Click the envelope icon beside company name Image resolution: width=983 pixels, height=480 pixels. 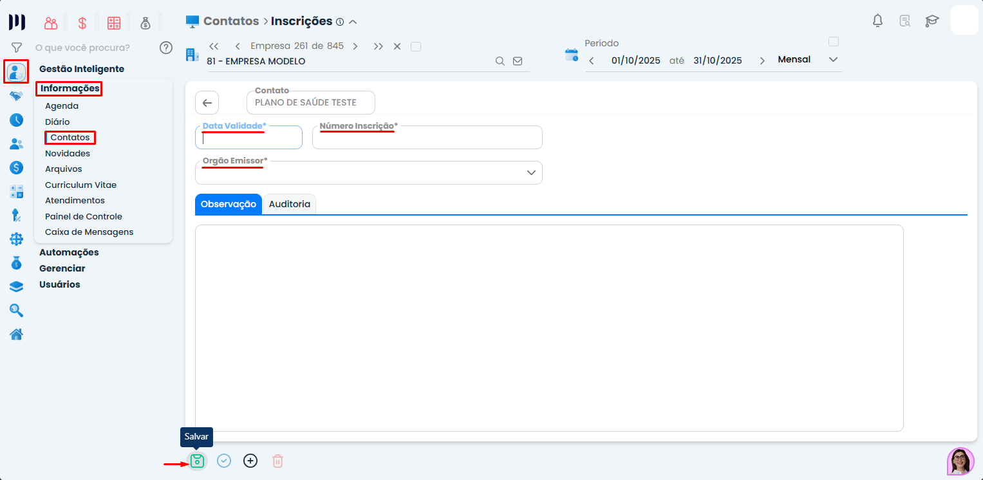pos(518,61)
